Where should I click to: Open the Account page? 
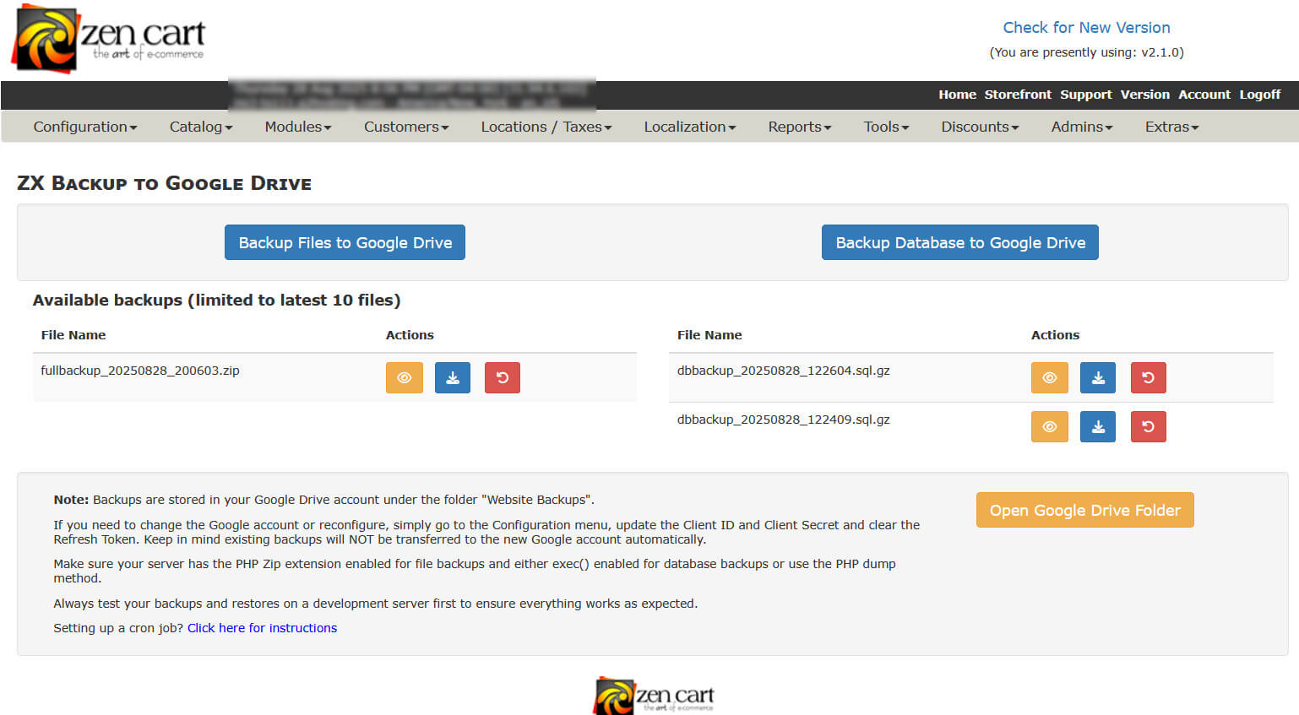coord(1204,95)
